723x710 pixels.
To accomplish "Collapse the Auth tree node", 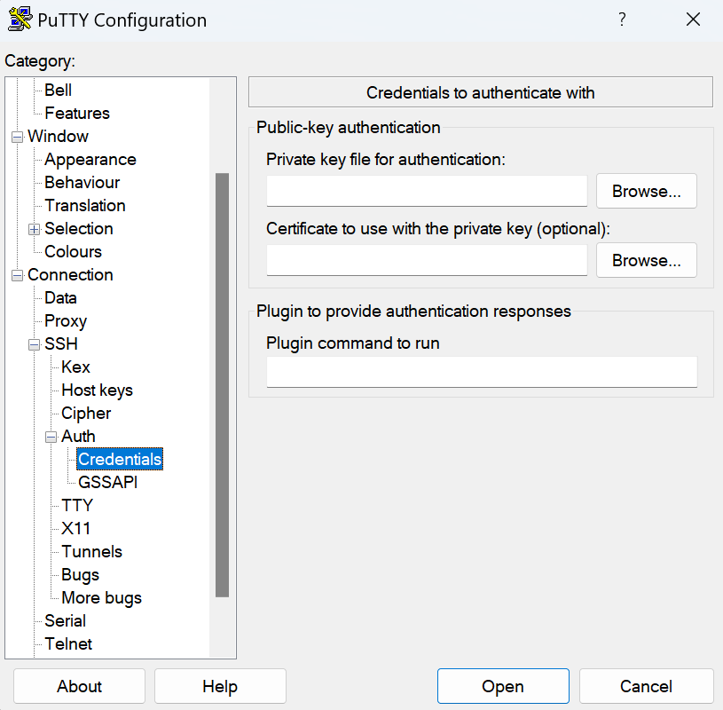I will click(51, 437).
